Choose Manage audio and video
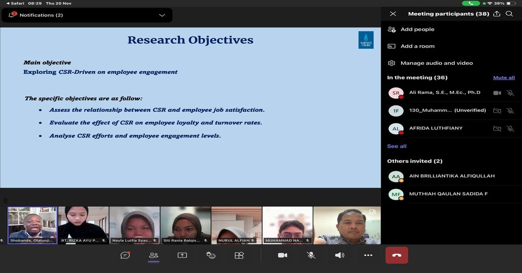Viewport: 522px width, 273px height. tap(436, 63)
